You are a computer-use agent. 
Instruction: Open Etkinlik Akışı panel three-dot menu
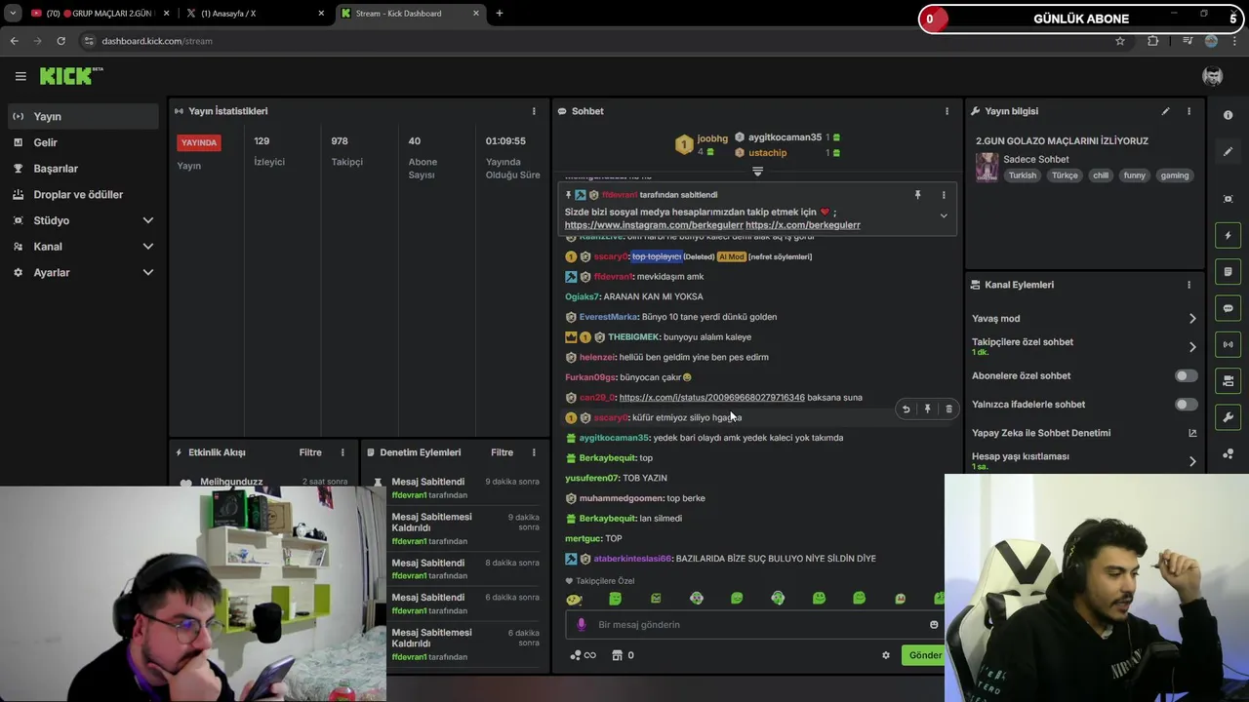point(342,452)
